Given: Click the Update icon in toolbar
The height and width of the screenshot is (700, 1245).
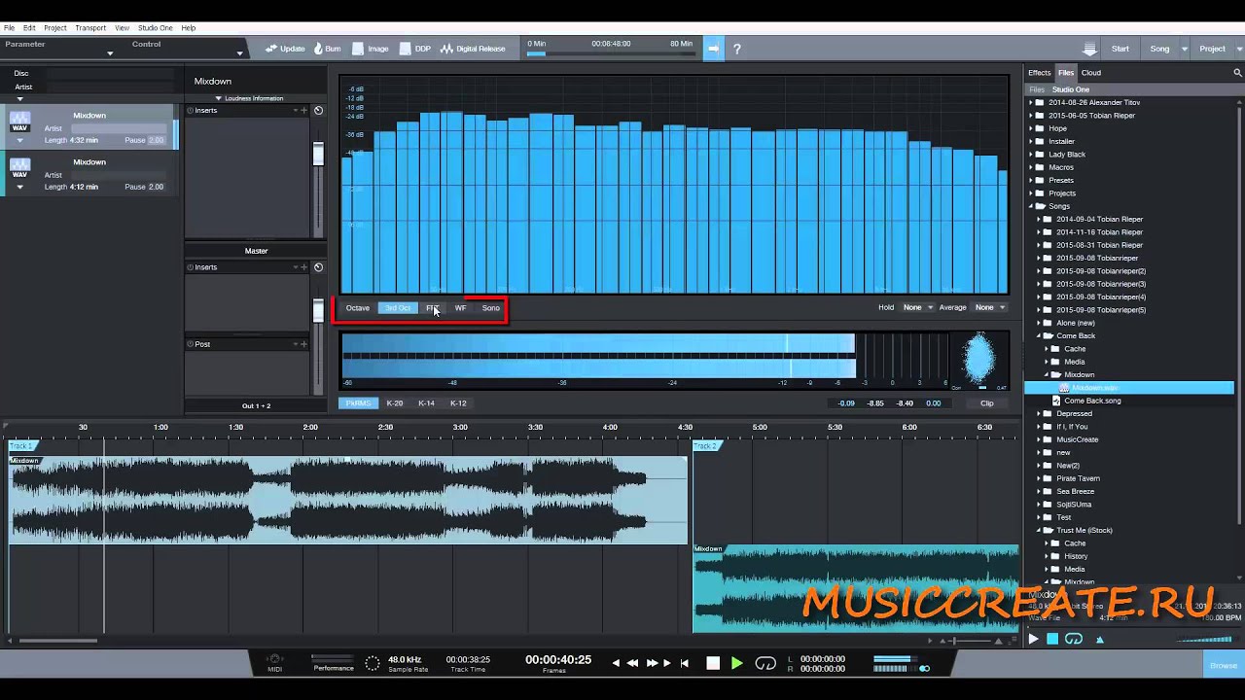Looking at the screenshot, I should tap(271, 49).
